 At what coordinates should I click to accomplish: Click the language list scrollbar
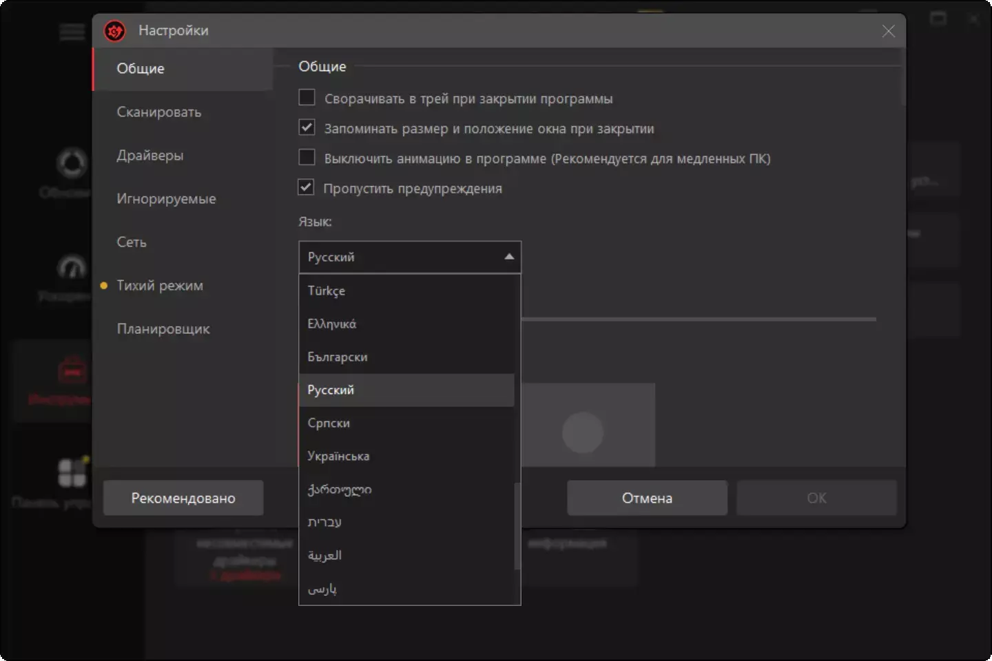point(517,527)
